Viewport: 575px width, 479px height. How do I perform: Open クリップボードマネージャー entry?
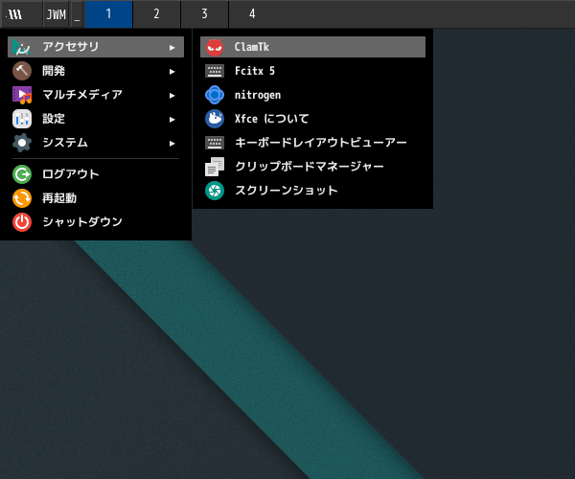tap(312, 167)
